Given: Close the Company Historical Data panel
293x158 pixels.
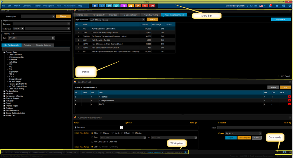Looking at the screenshot, I should click(x=290, y=118).
